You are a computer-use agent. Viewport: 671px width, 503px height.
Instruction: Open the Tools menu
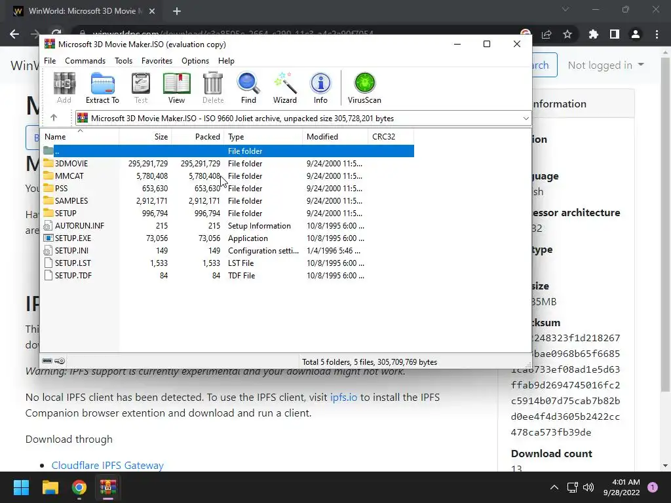point(123,61)
